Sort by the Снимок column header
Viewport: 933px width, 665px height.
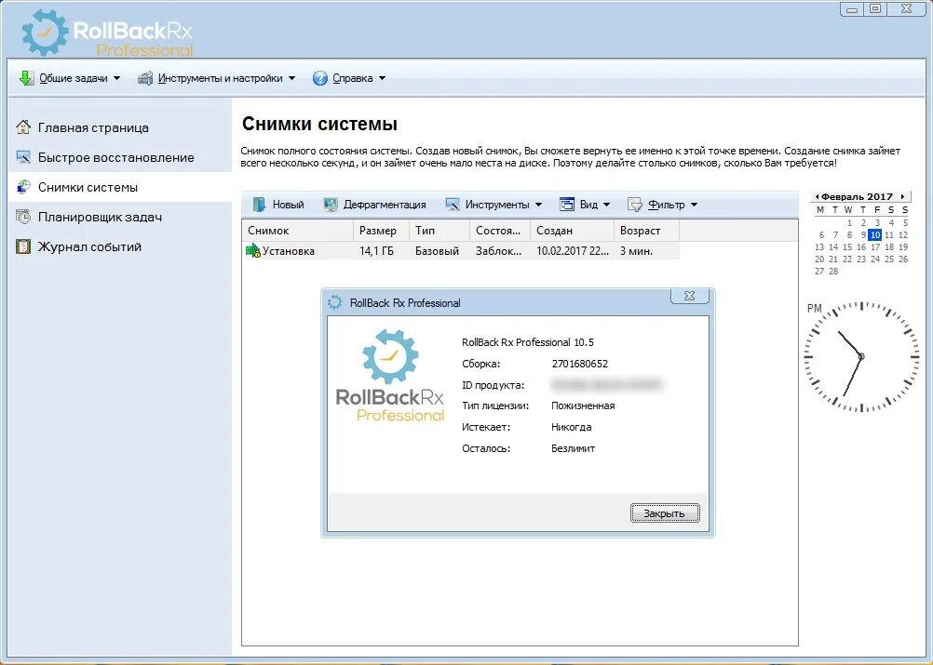(x=298, y=230)
